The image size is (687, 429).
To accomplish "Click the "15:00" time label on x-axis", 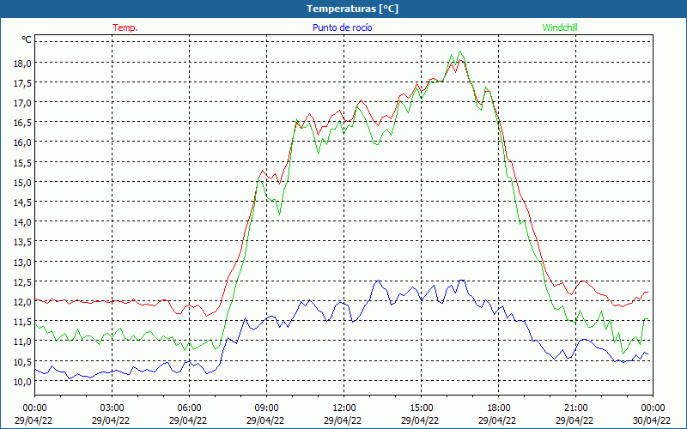I will click(x=421, y=408).
